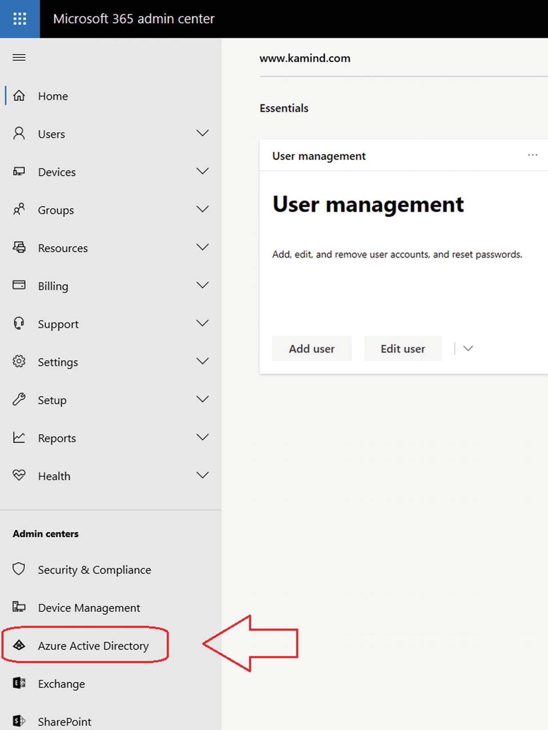This screenshot has height=730, width=548.
Task: Expand the Resources menu chevron
Action: (203, 247)
